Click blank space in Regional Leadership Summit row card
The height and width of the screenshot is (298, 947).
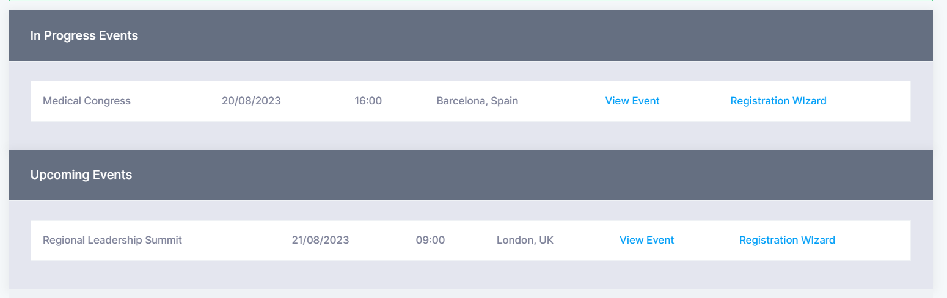(x=874, y=240)
